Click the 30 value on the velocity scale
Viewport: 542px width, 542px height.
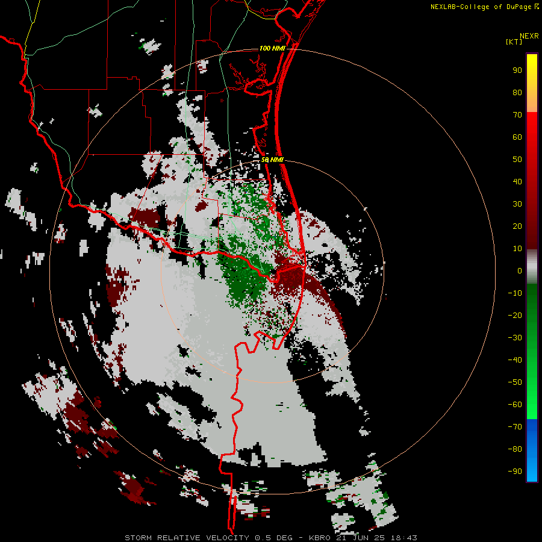(x=517, y=204)
